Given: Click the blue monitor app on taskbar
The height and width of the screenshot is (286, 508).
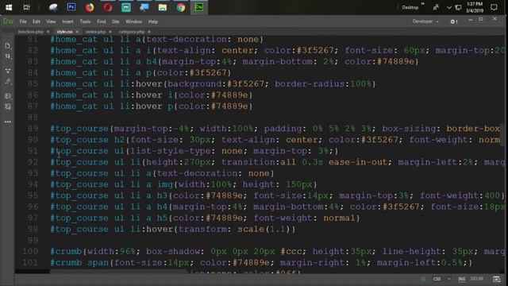Looking at the screenshot, I should [144, 7].
